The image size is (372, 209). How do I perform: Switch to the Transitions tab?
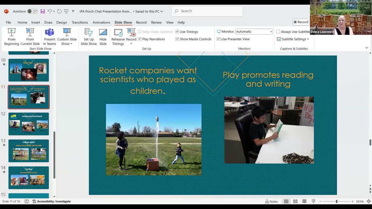[x=80, y=22]
